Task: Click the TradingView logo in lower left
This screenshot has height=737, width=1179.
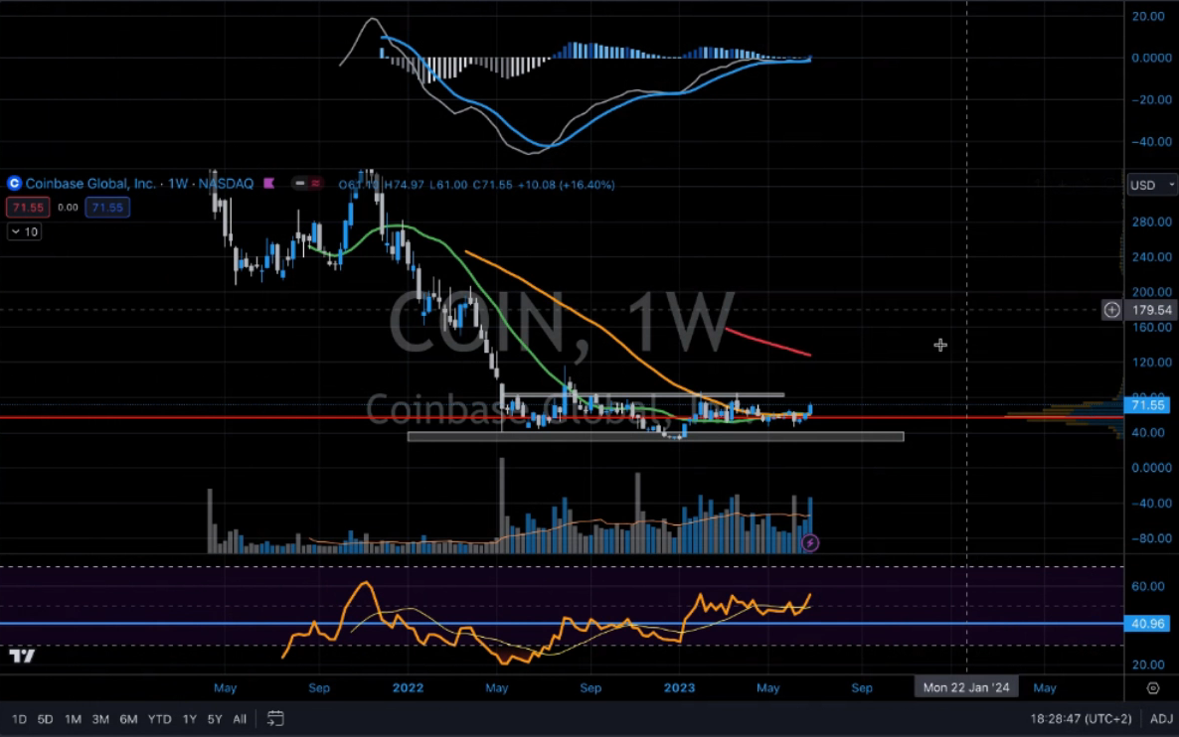Action: 22,656
